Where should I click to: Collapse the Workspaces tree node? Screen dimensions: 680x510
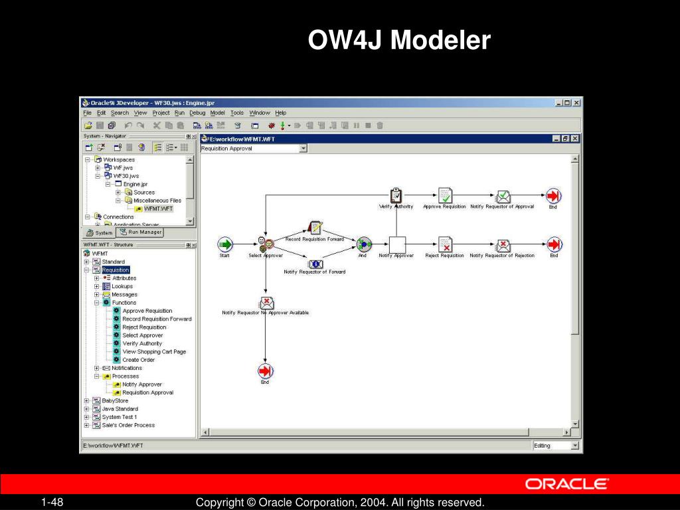[87, 159]
